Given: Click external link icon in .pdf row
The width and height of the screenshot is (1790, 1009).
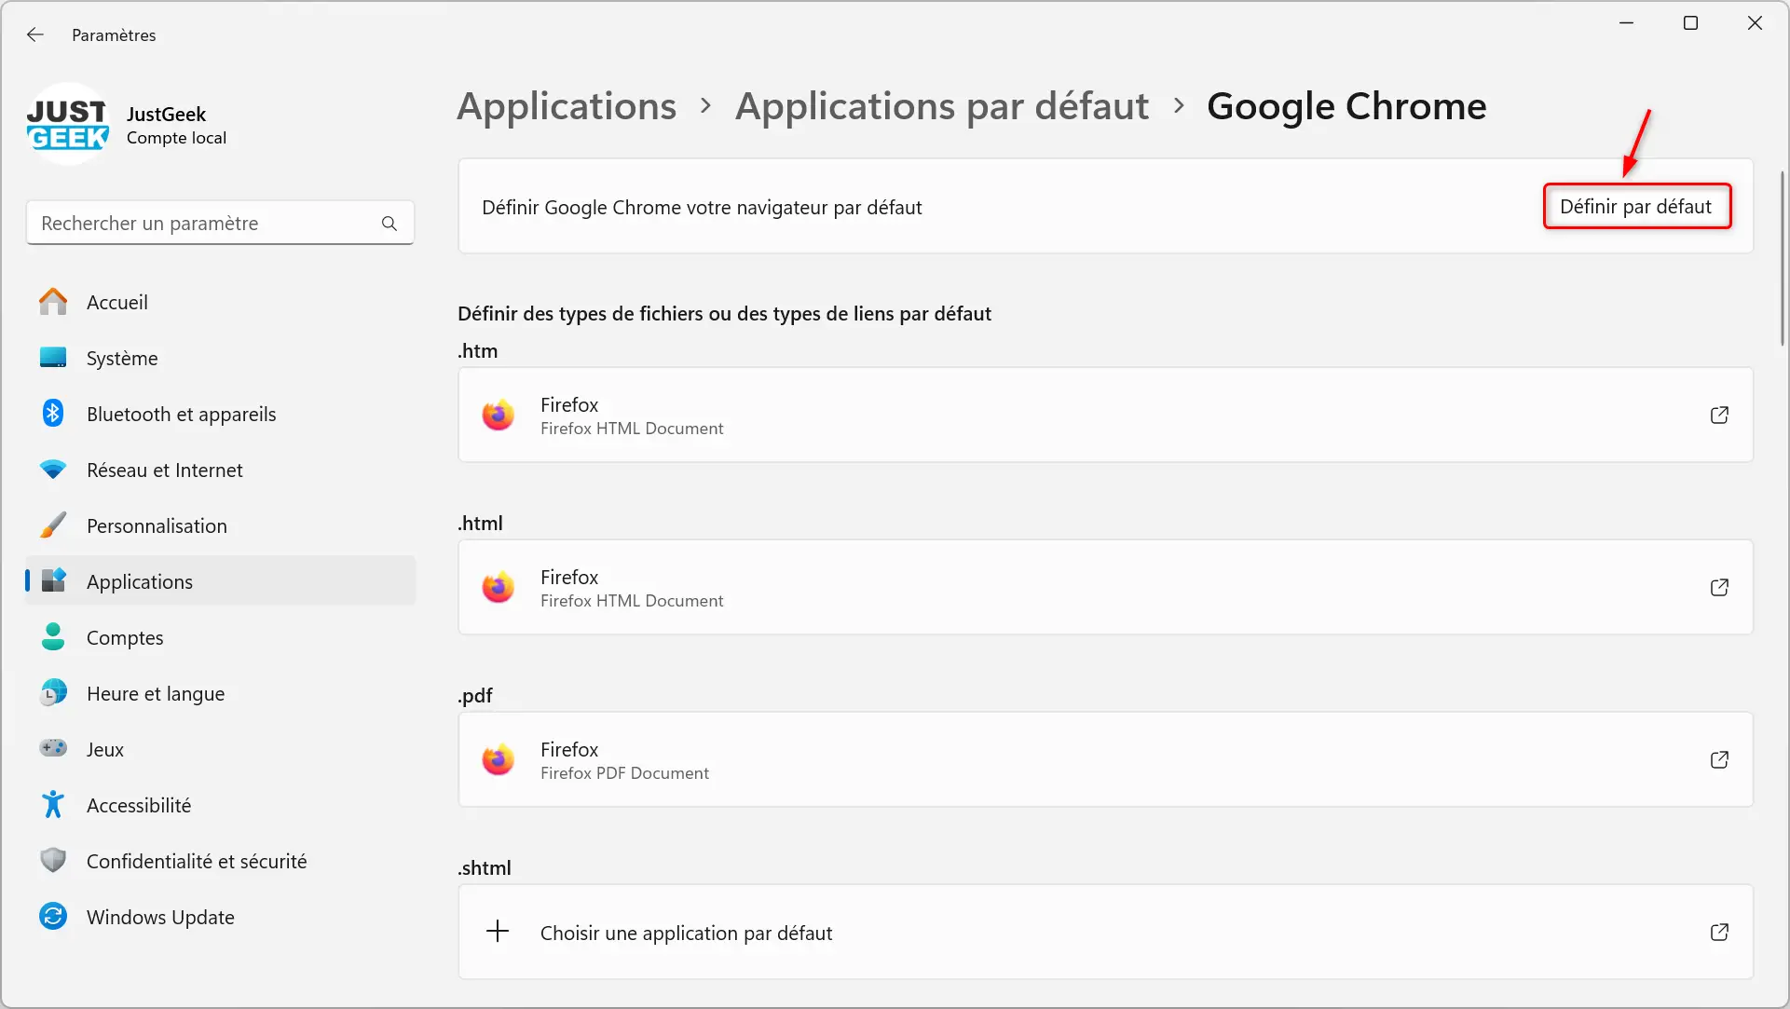Looking at the screenshot, I should click(1719, 759).
